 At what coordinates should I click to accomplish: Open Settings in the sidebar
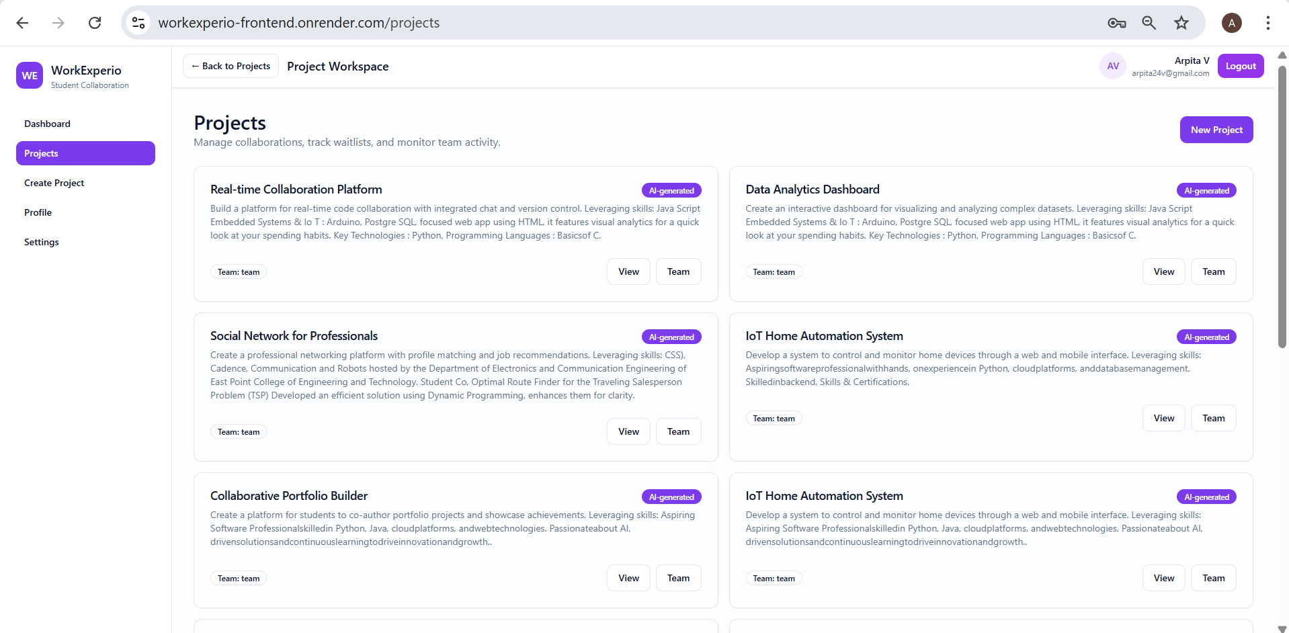(x=85, y=242)
